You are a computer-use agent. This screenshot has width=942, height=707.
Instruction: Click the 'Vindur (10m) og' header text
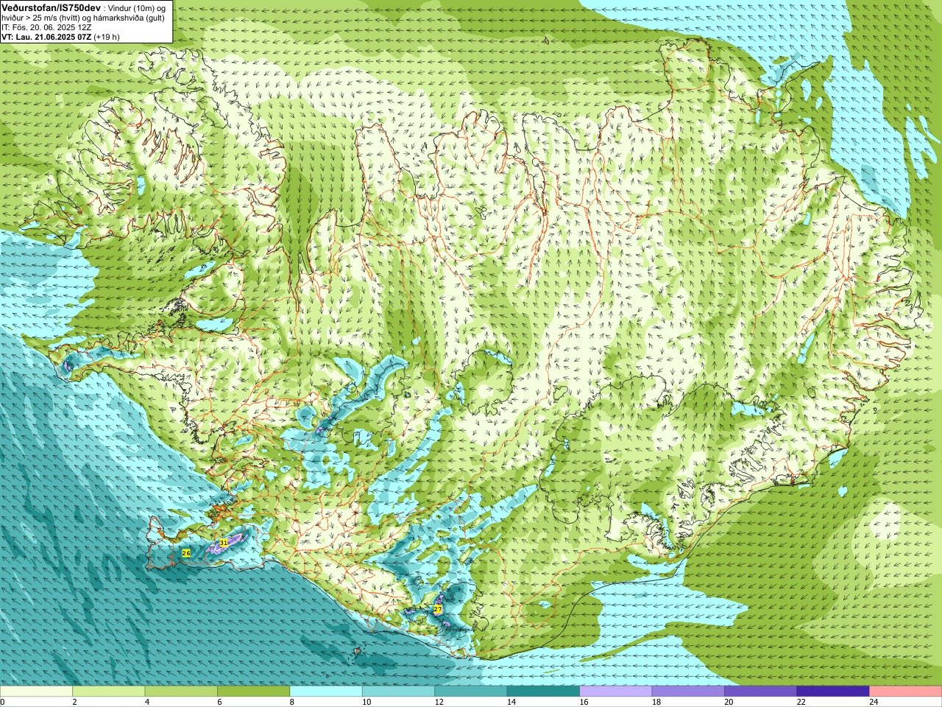138,7
